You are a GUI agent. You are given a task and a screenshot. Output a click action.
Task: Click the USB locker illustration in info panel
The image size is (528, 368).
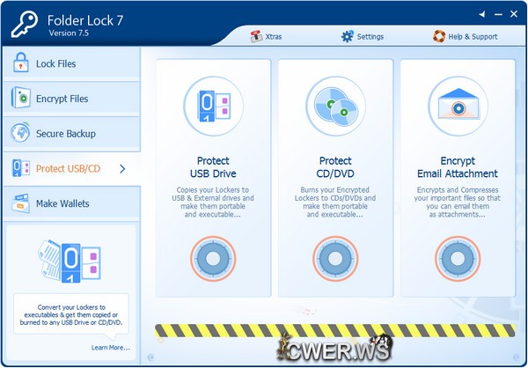pyautogui.click(x=70, y=261)
